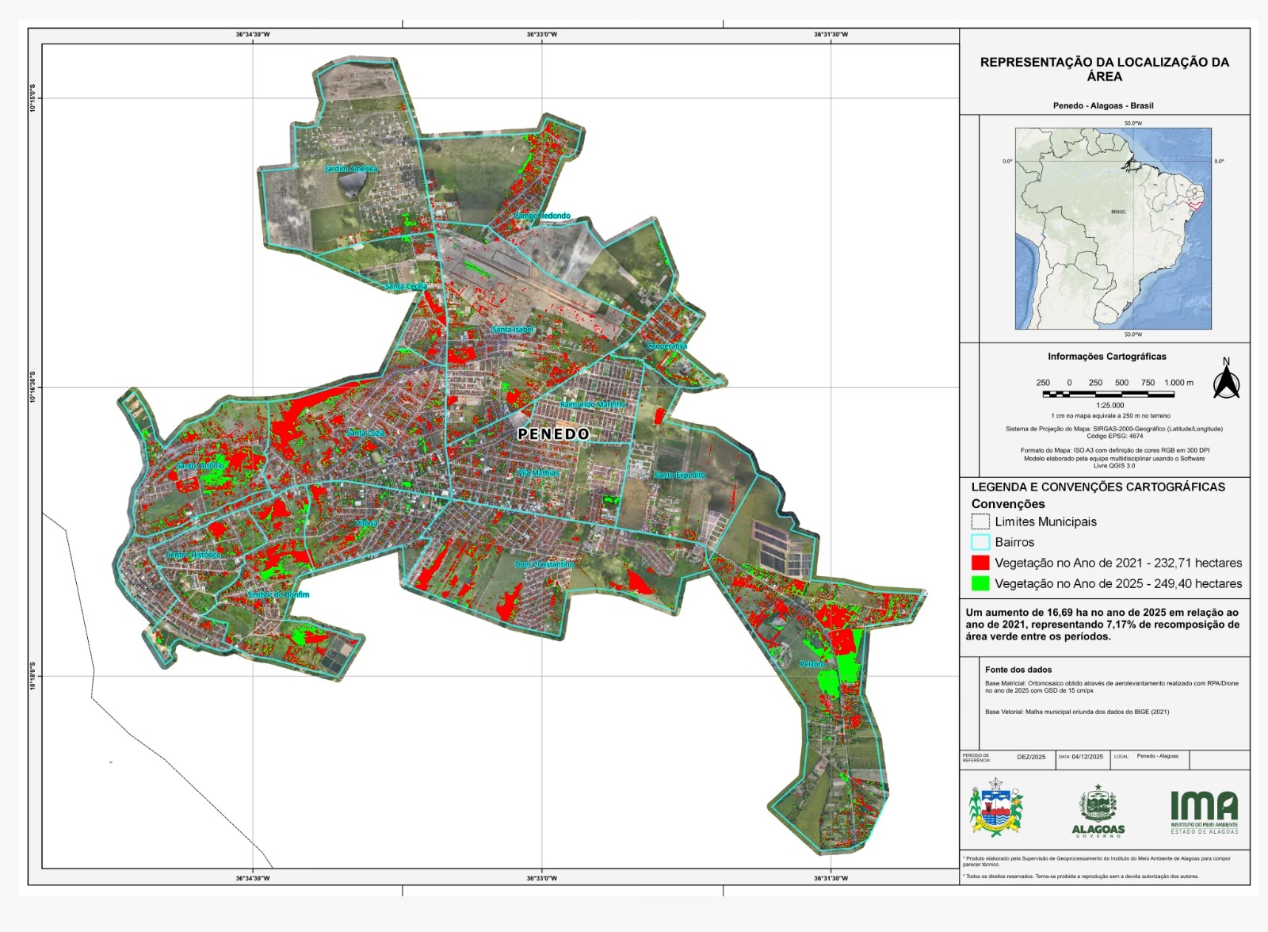Pick the green Vegetação 2025 legend swatch
This screenshot has width=1268, height=932.
coord(980,583)
